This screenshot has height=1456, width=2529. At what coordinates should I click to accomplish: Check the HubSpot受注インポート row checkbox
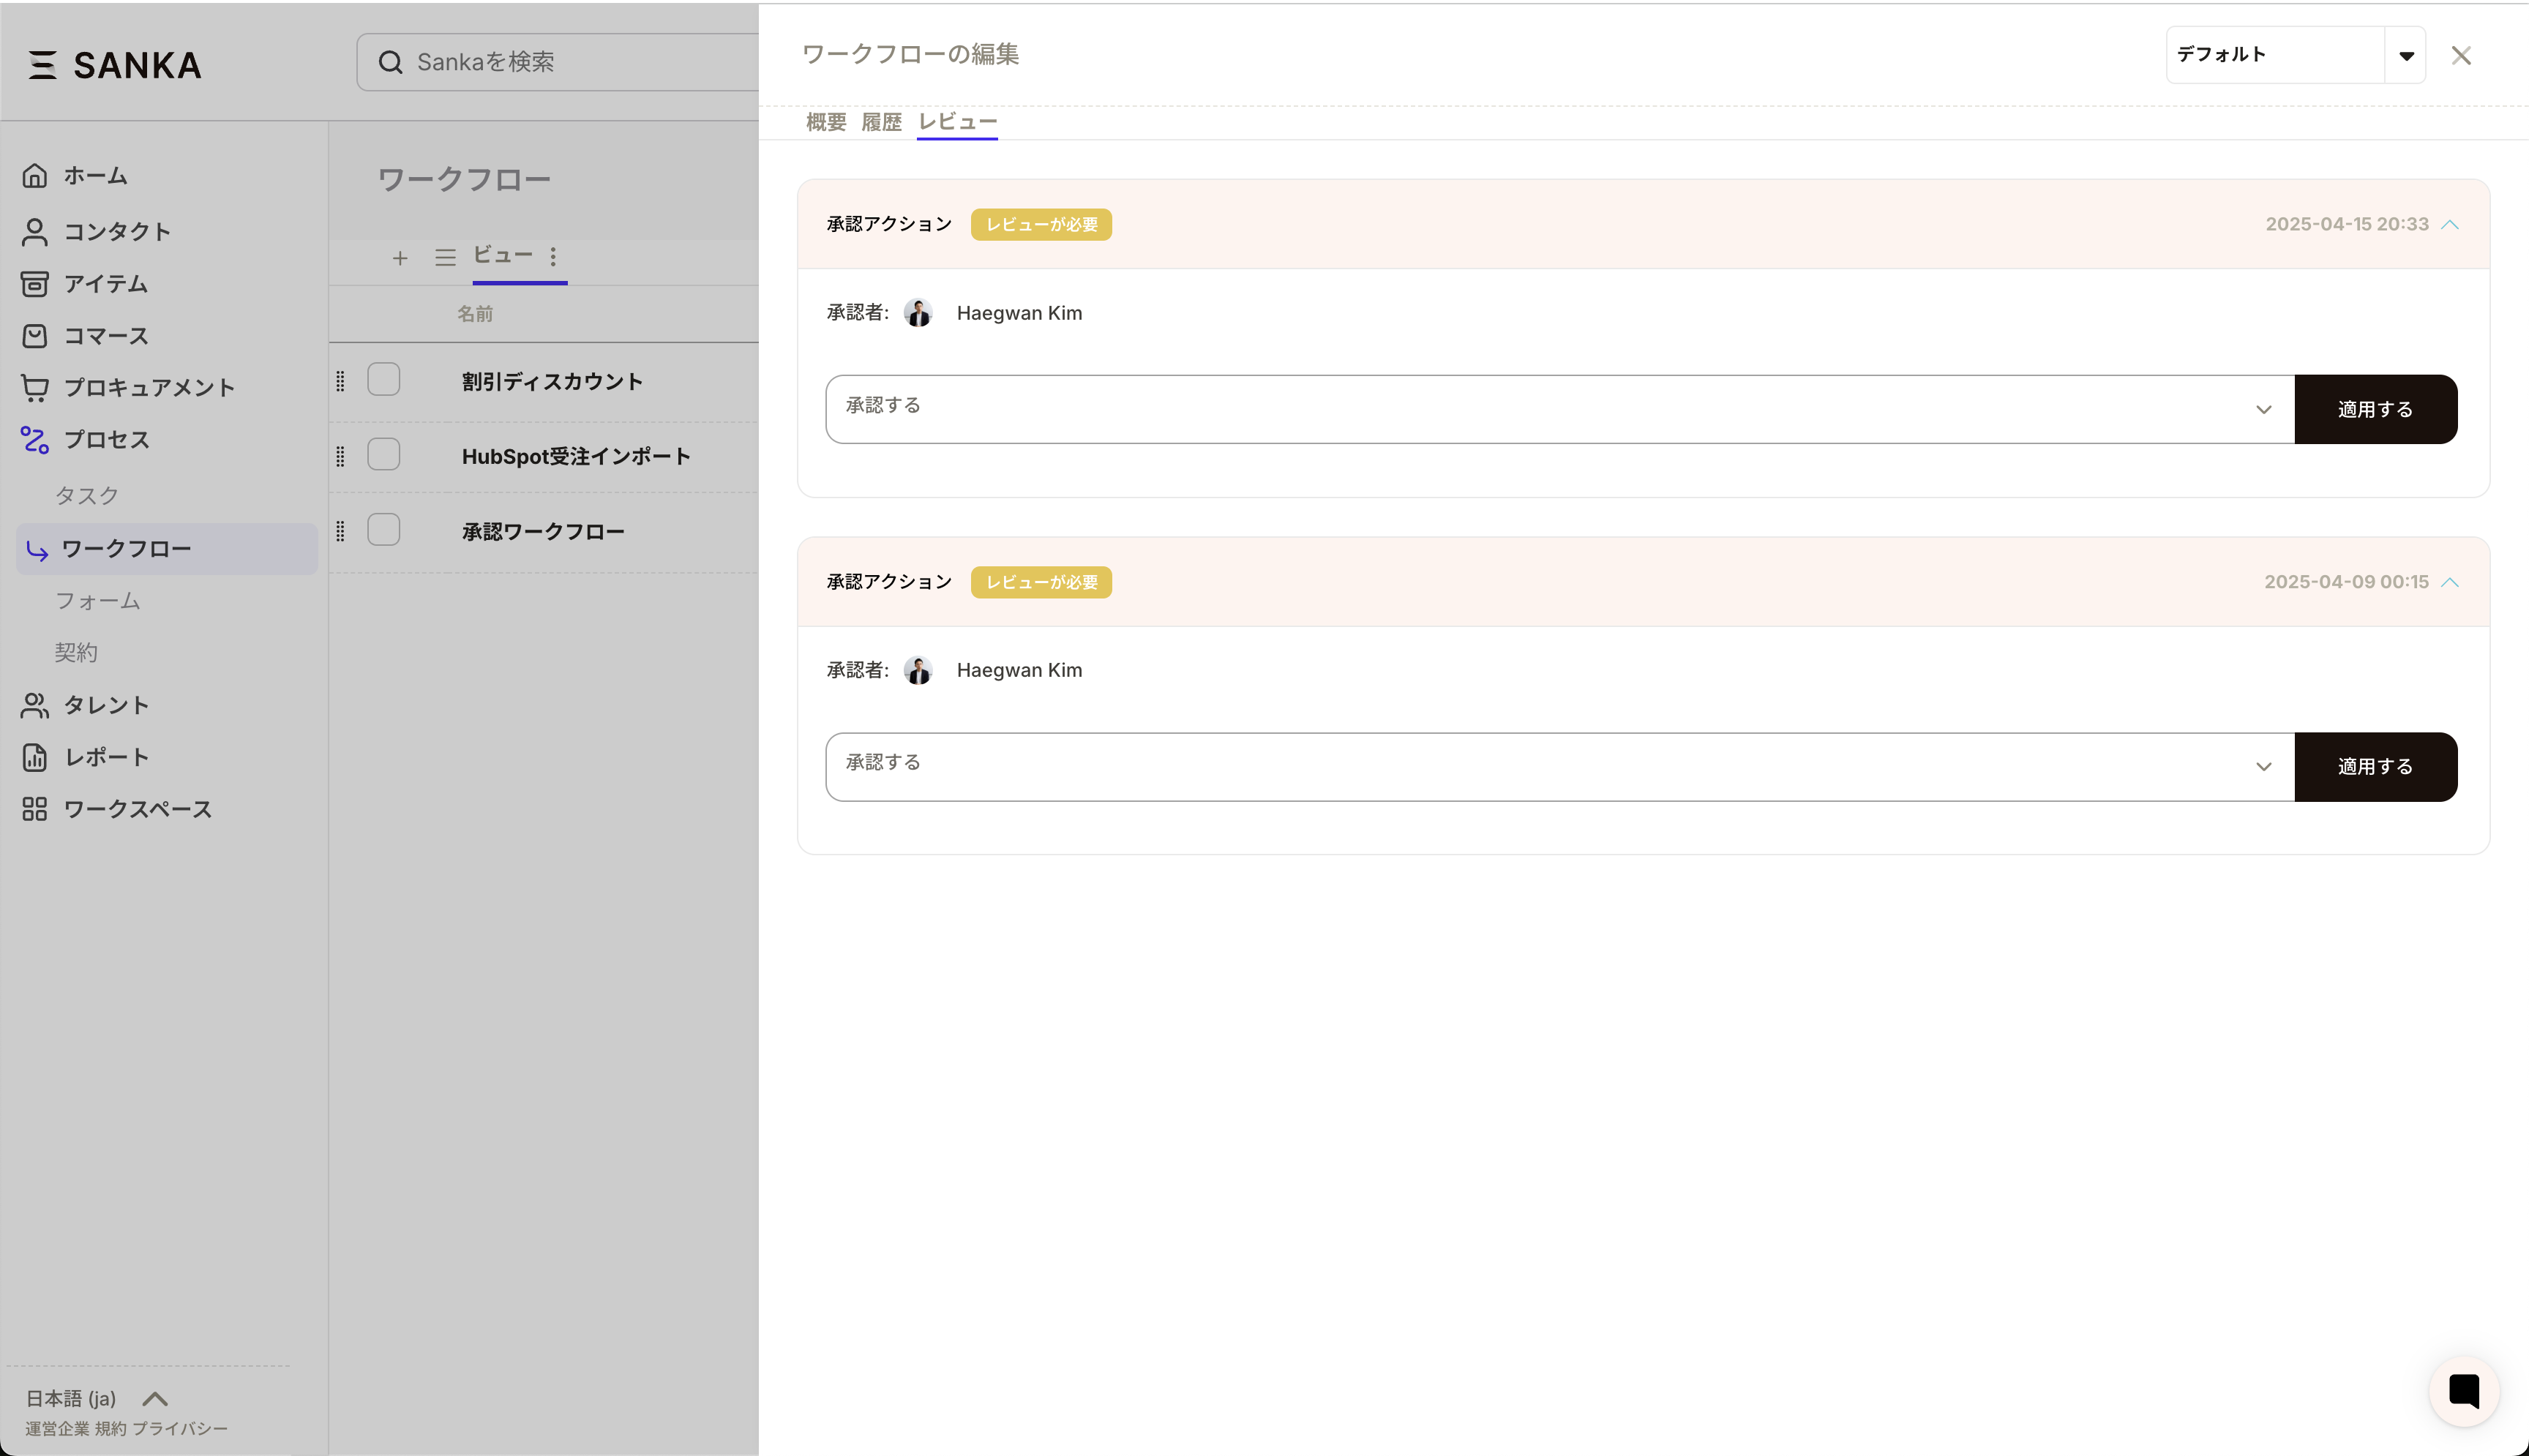[x=384, y=455]
